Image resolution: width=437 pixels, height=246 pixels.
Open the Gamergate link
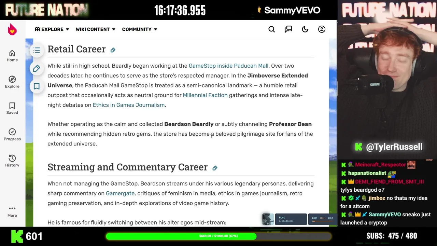click(x=120, y=193)
